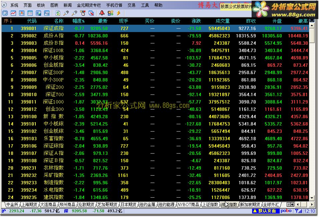Viewport: 319px width, 217px height.
Task: Switch to the 伦敦期货 tab
Action: pyautogui.click(x=86, y=204)
